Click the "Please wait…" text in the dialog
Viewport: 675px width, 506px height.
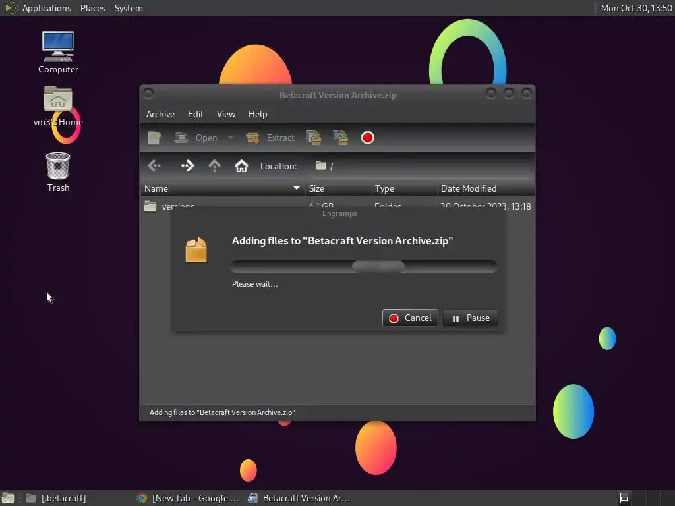(x=255, y=284)
